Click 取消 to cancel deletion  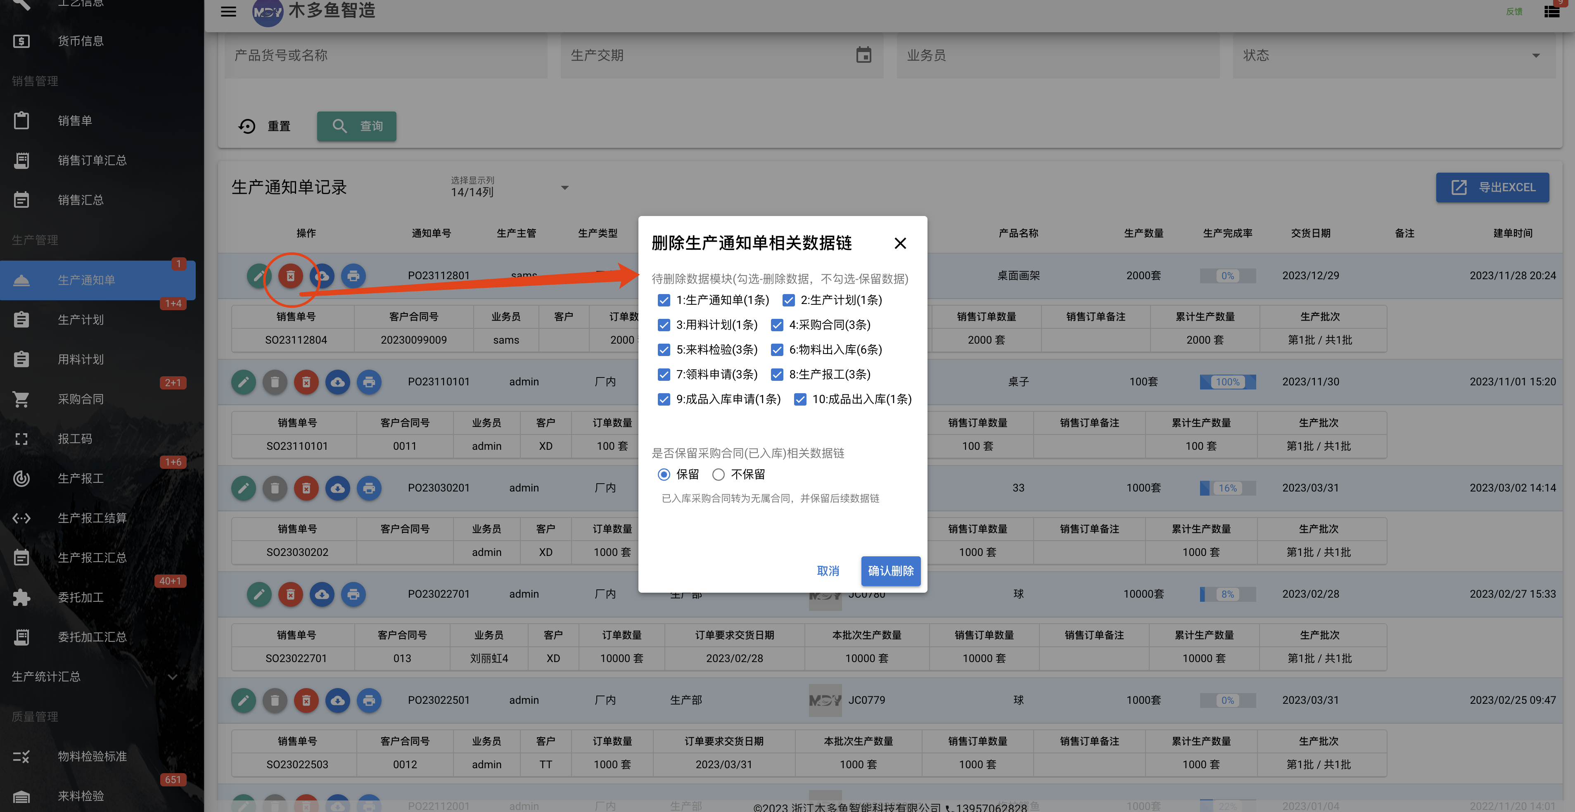pos(828,571)
